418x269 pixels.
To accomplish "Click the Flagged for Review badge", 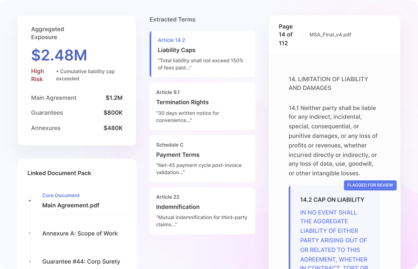I will pyautogui.click(x=370, y=185).
